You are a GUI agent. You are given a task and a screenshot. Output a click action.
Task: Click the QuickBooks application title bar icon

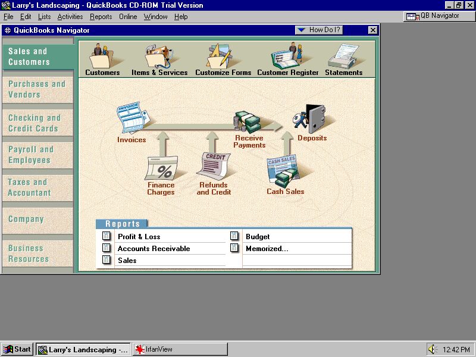[6, 5]
